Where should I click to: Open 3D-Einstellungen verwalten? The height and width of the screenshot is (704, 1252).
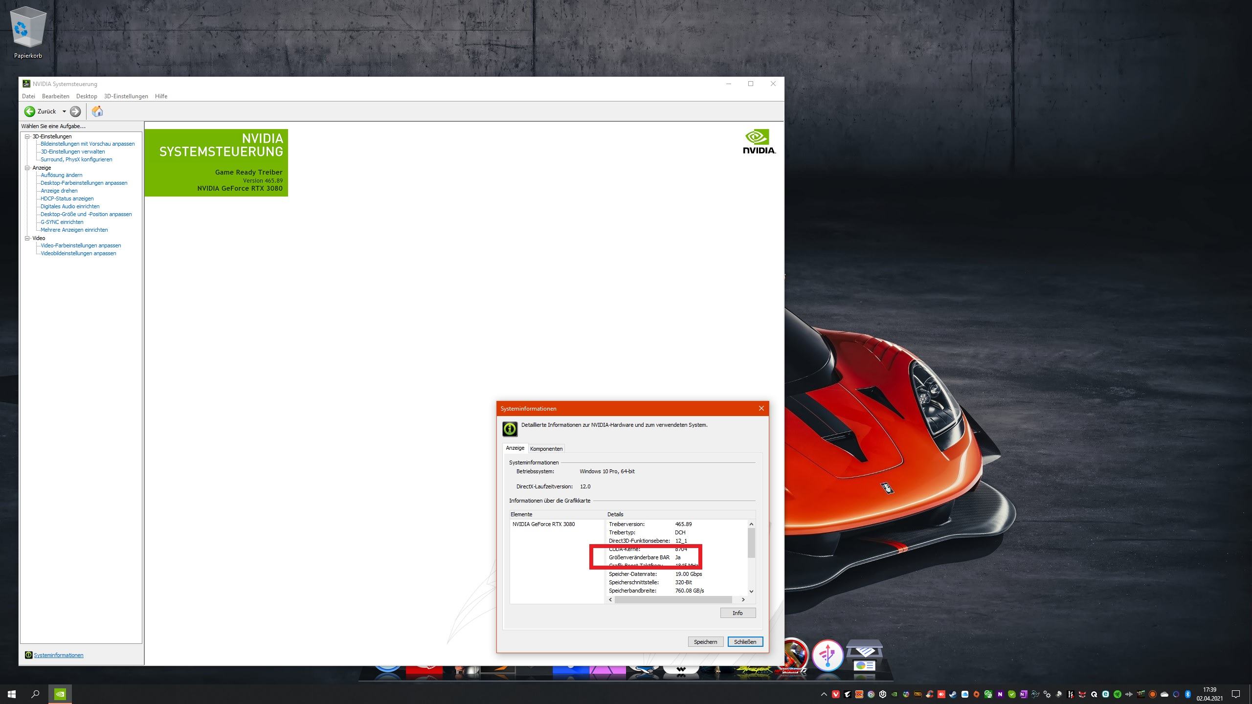tap(73, 152)
